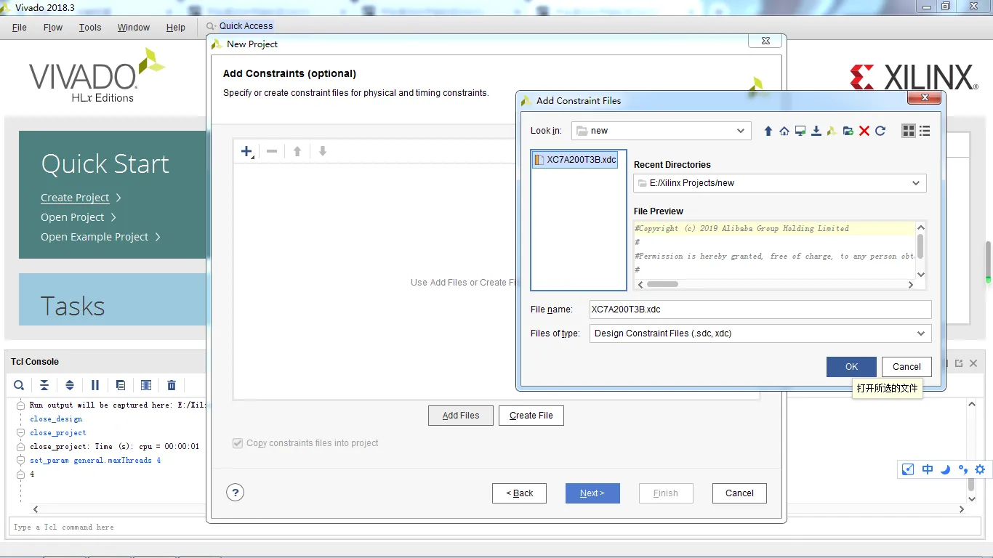Open the Tools menu

[x=90, y=28]
